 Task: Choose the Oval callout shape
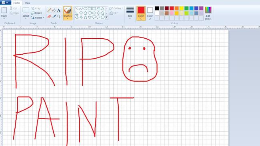98,17
